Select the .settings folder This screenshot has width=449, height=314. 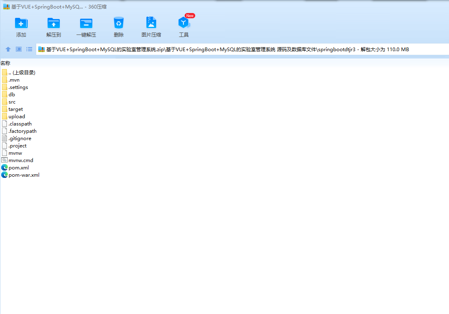coord(15,87)
